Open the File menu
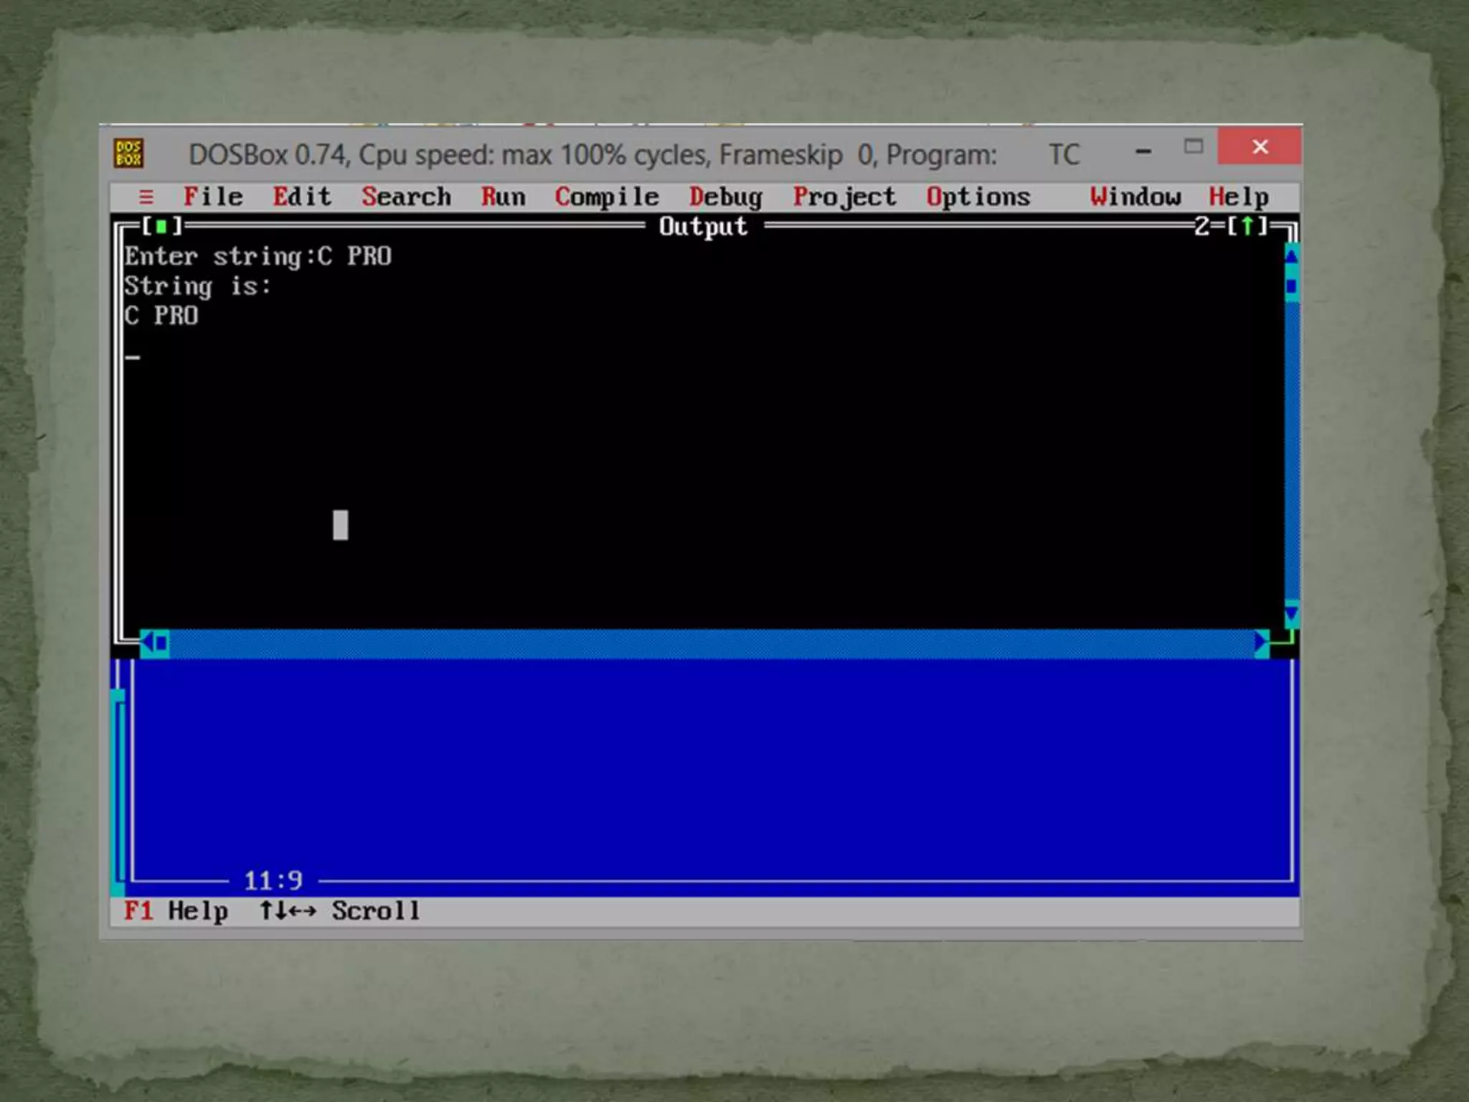The width and height of the screenshot is (1469, 1102). 213,197
